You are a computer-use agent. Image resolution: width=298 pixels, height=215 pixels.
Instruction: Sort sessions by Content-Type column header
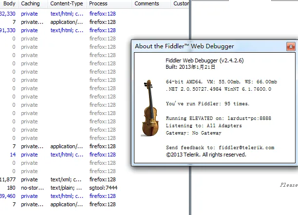pyautogui.click(x=67, y=3)
